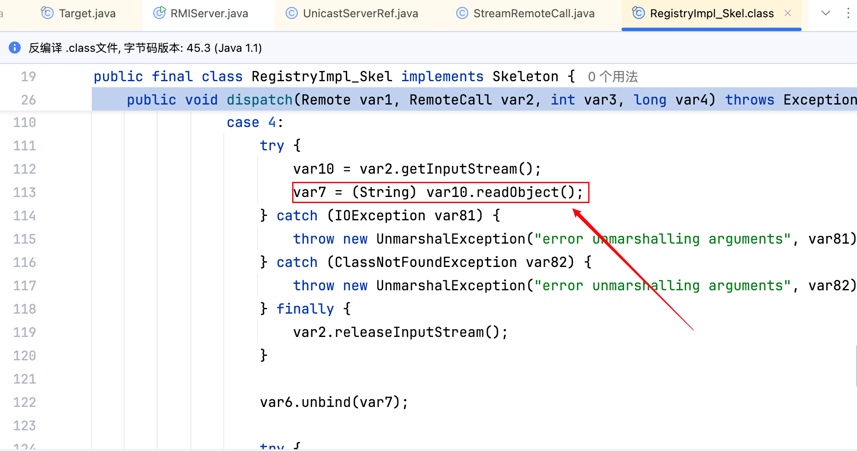Click the "0 个用法" usages hint

pos(612,77)
